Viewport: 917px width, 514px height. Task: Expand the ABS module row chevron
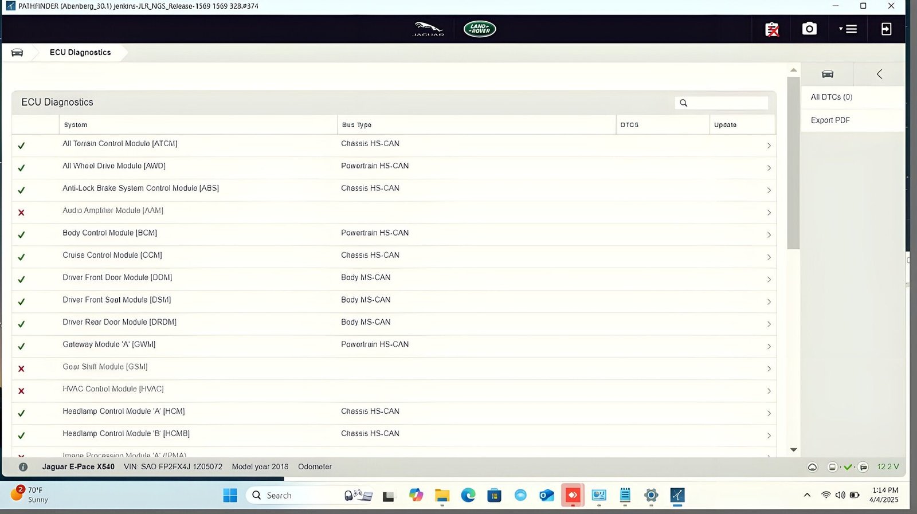[769, 190]
